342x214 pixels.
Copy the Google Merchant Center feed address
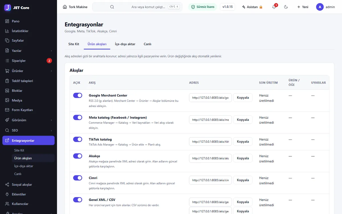pyautogui.click(x=243, y=98)
